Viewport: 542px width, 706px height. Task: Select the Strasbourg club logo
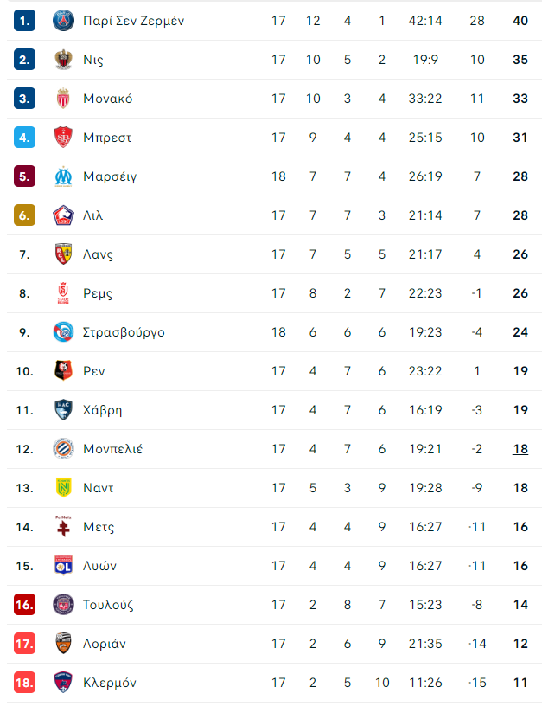(63, 332)
